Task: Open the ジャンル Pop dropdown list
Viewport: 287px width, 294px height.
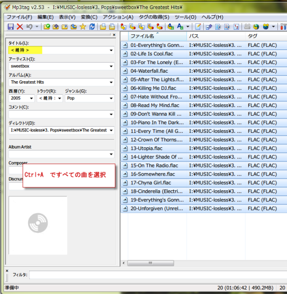Action: click(x=111, y=98)
